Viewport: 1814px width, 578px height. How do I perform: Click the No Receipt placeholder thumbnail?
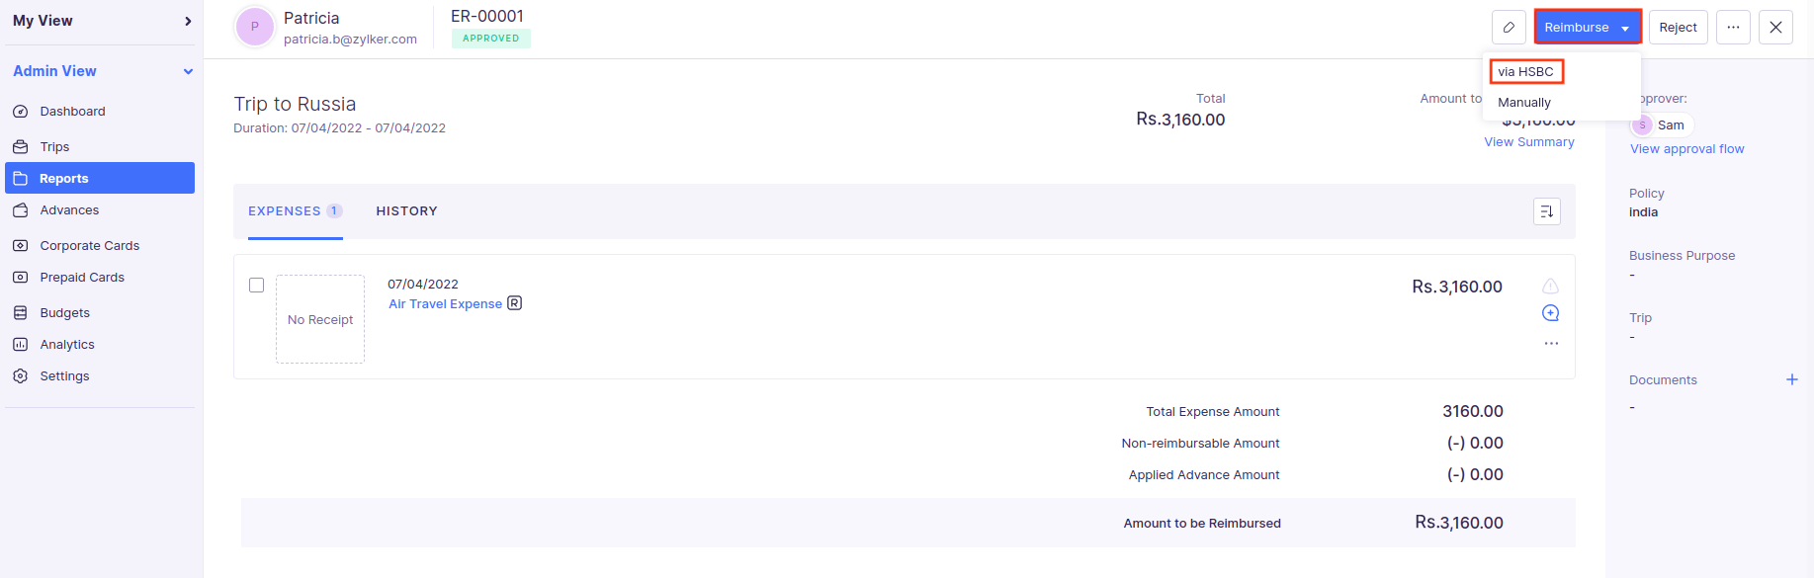[x=320, y=318]
